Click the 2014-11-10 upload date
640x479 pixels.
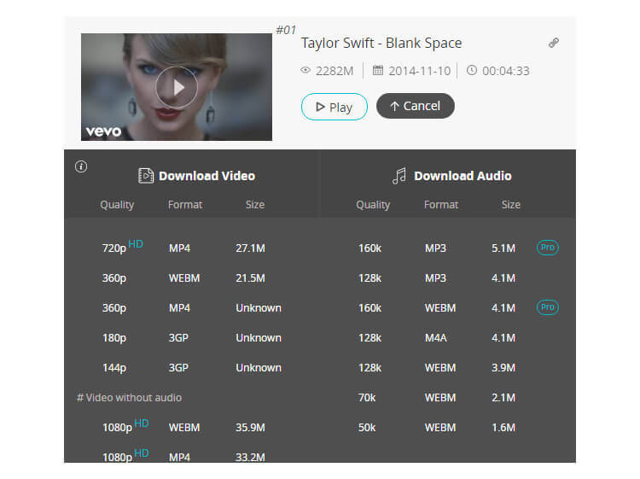coord(419,71)
